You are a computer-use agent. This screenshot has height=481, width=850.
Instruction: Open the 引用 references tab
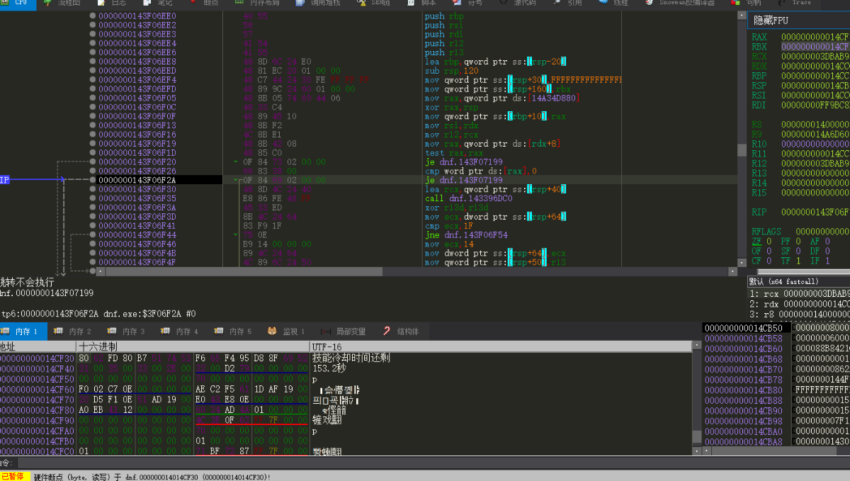pyautogui.click(x=567, y=3)
